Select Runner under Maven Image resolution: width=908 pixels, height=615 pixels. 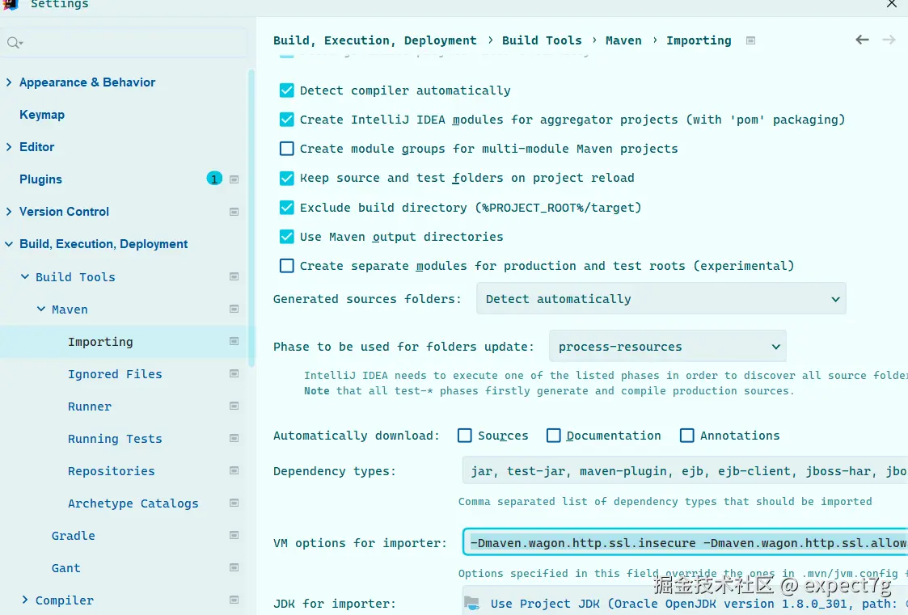click(90, 406)
